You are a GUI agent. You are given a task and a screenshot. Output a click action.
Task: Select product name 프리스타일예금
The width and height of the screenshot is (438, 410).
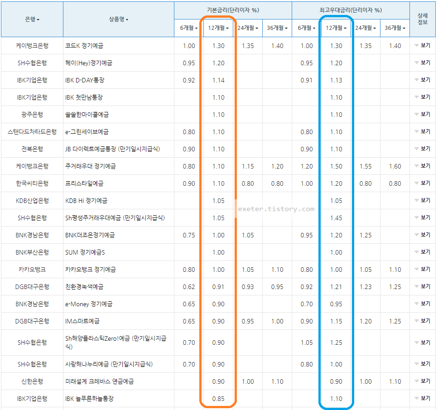84,183
